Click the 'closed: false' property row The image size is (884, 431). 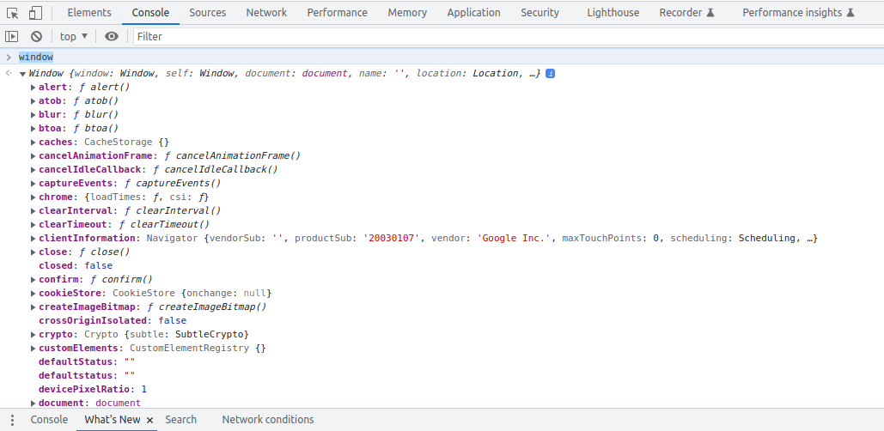tap(76, 265)
